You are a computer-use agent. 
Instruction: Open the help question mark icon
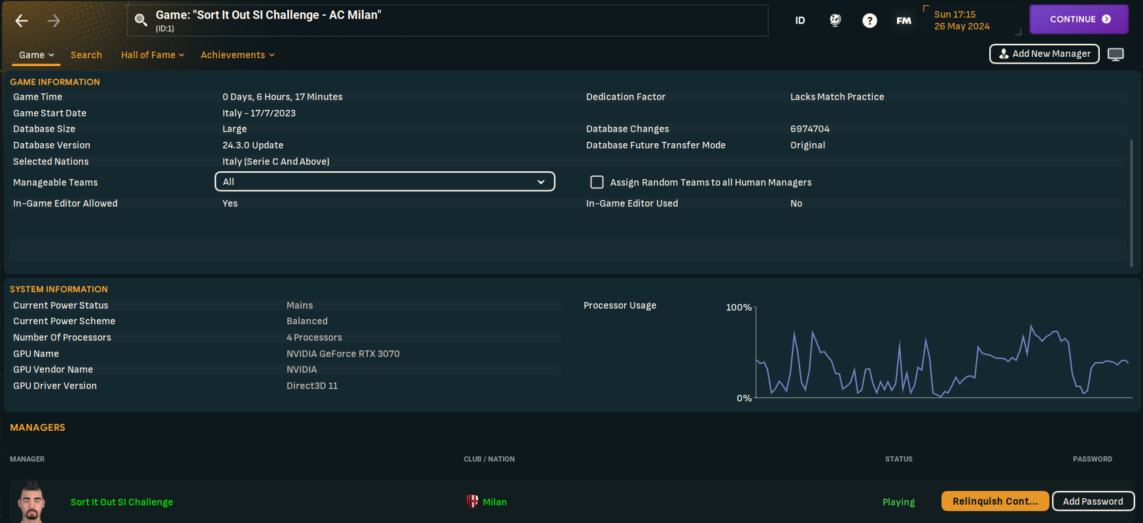(870, 20)
